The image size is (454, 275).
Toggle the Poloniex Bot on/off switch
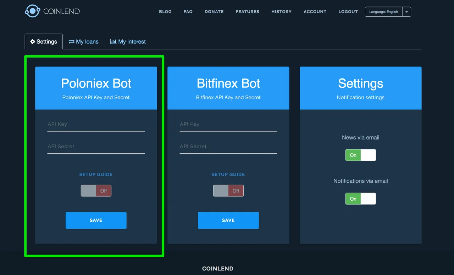pyautogui.click(x=96, y=190)
